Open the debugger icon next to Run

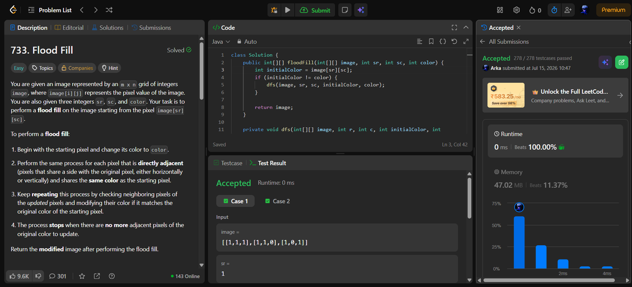pyautogui.click(x=274, y=10)
